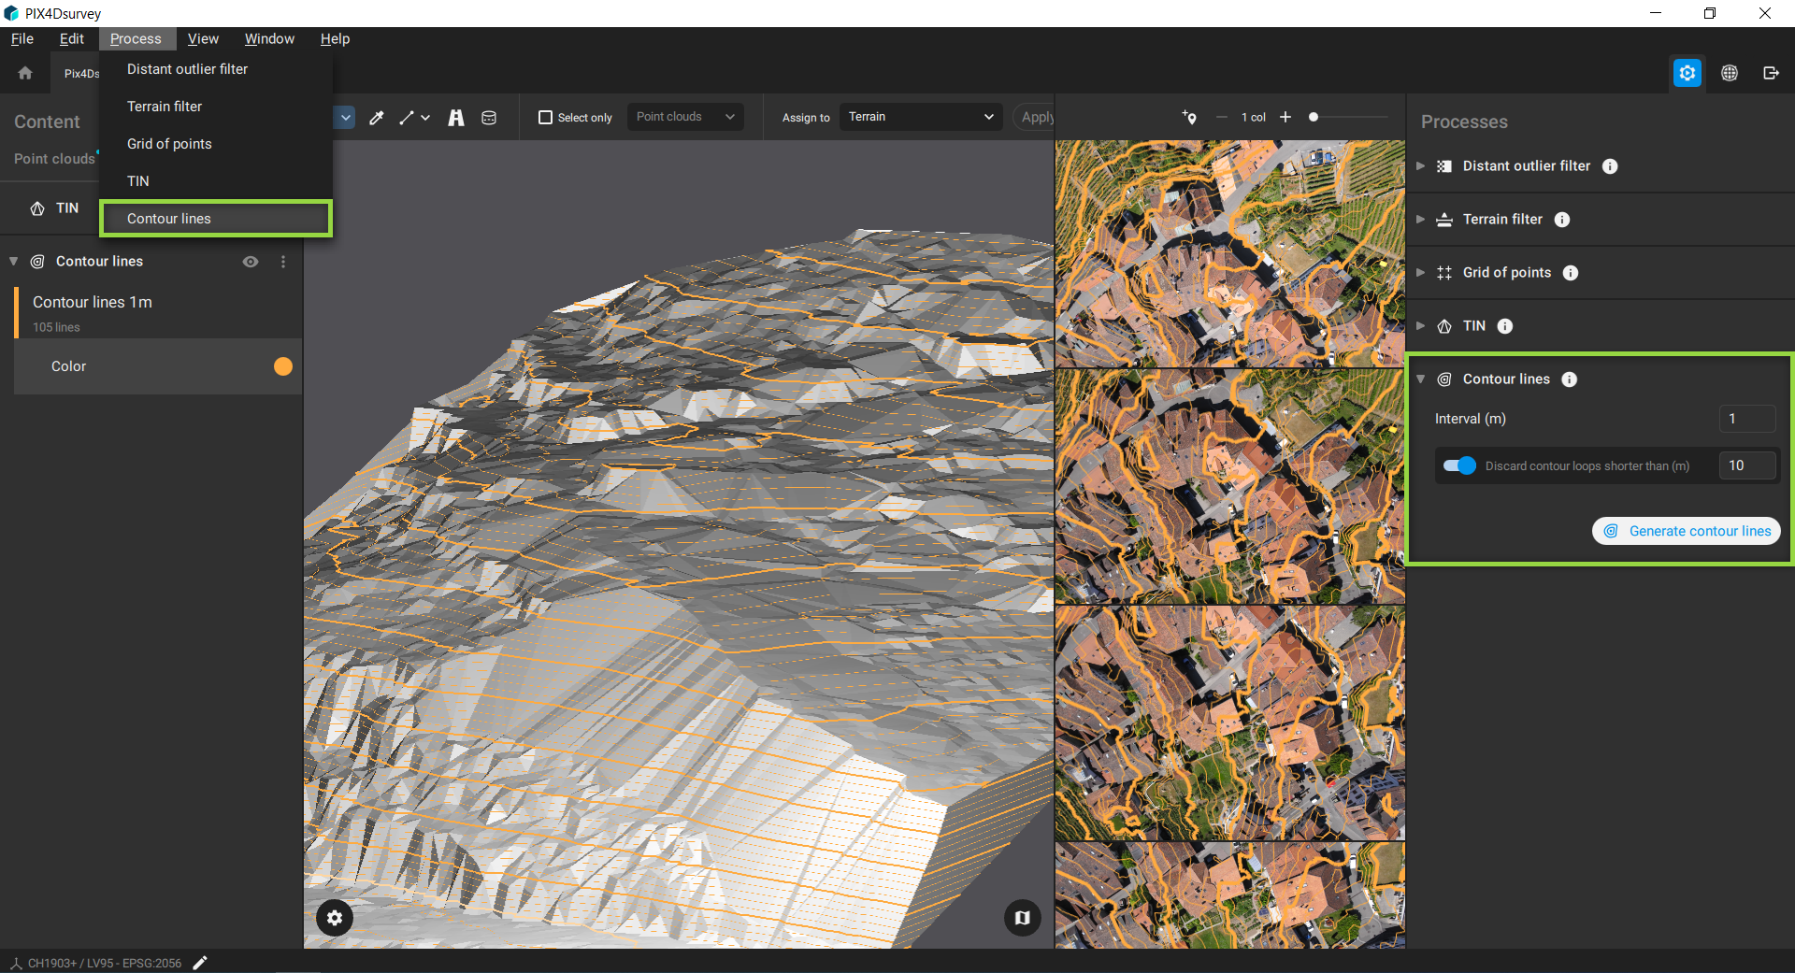This screenshot has width=1795, height=973.
Task: Edit the contour Interval value field
Action: coord(1746,419)
